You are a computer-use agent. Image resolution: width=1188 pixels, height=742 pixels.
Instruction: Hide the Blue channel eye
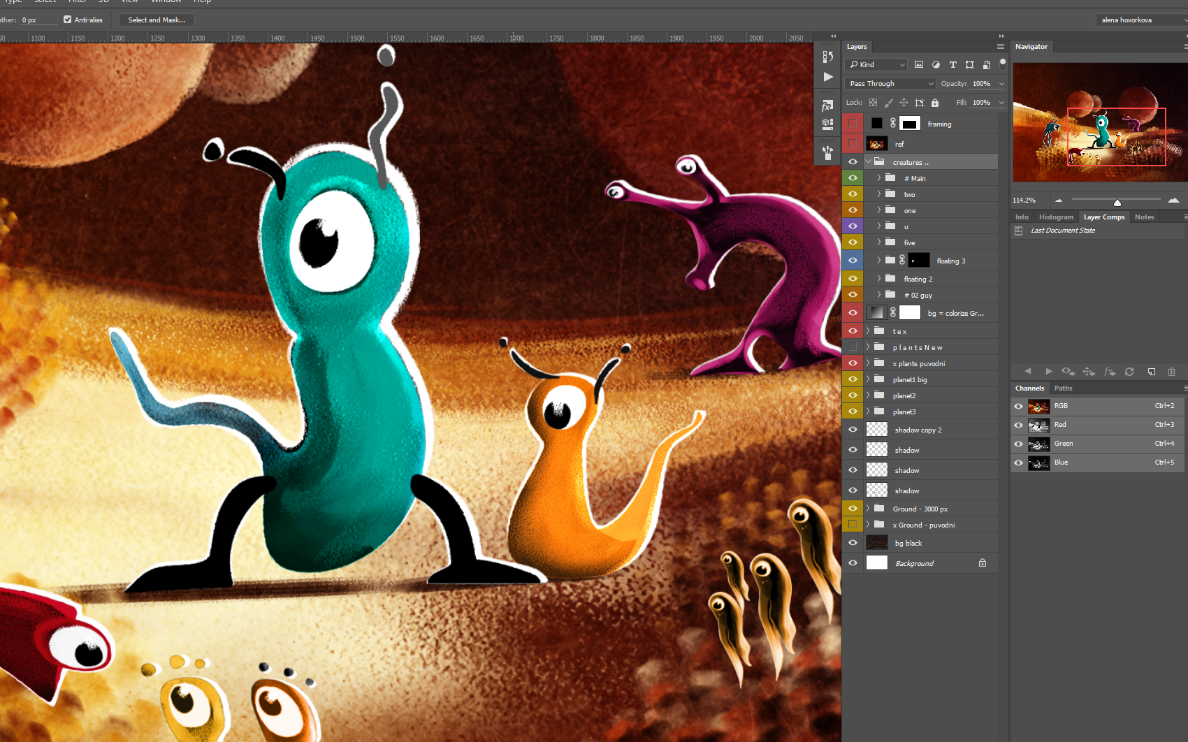point(1018,463)
